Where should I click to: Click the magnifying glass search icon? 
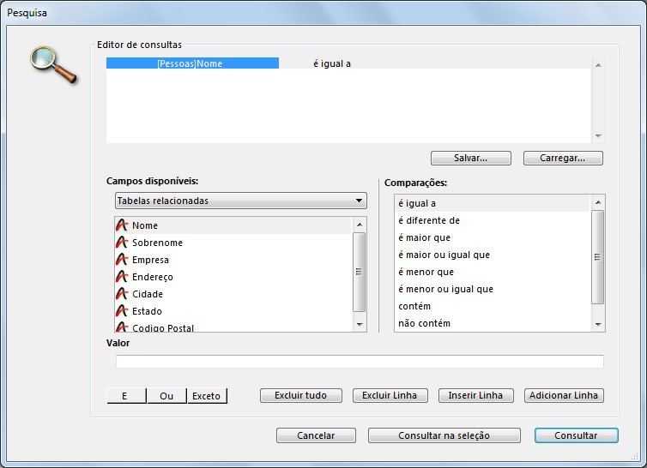(x=54, y=65)
